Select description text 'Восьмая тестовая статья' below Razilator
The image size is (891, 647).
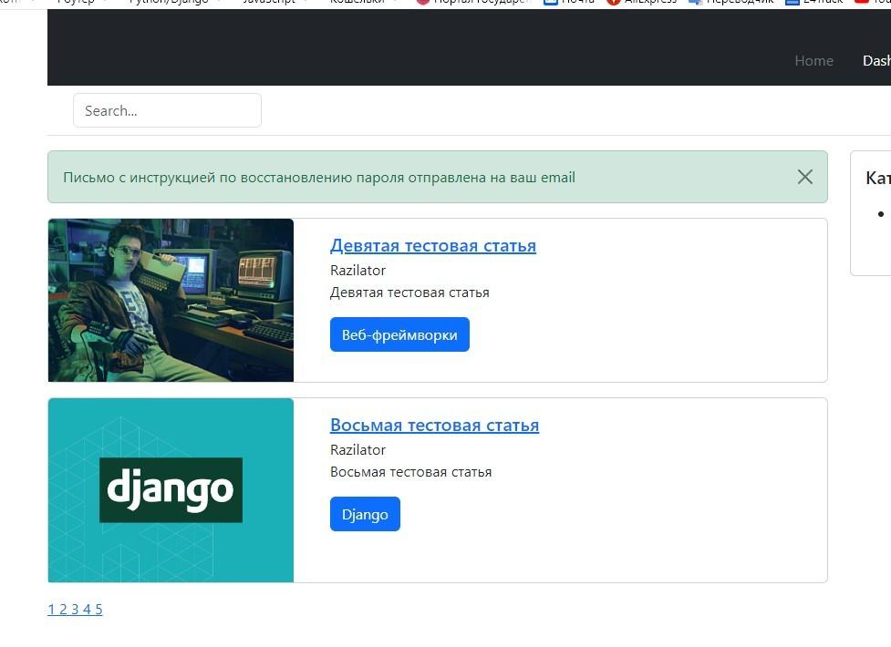(410, 472)
